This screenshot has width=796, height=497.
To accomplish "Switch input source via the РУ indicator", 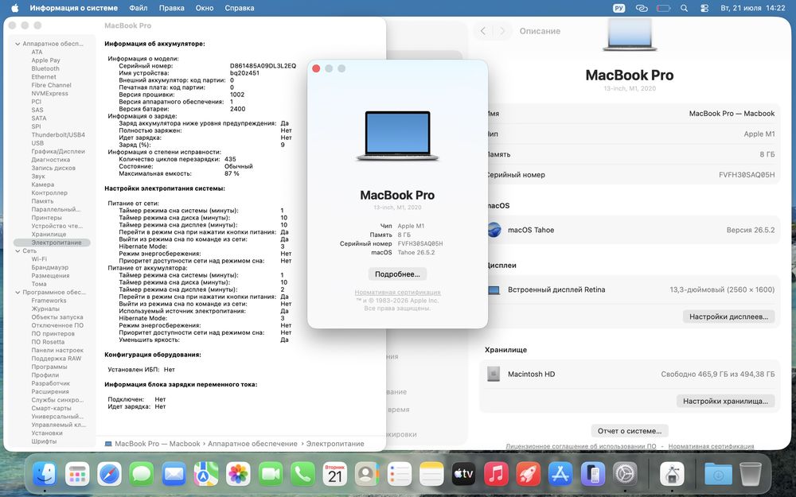I will coord(618,8).
